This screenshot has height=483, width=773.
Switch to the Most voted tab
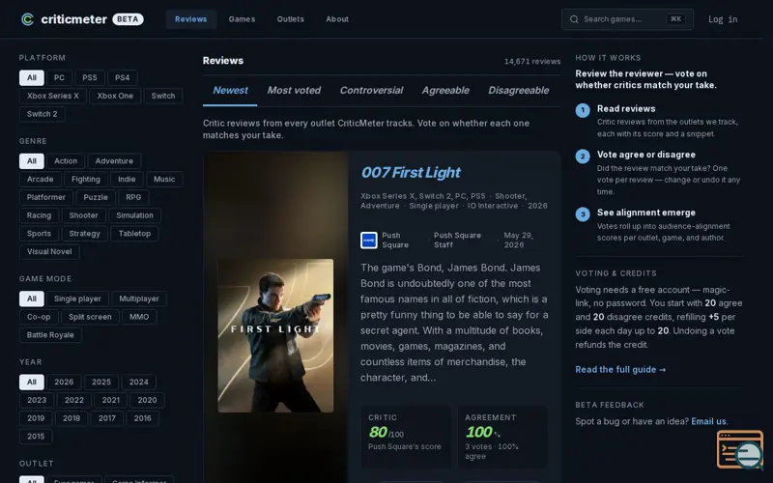pyautogui.click(x=294, y=90)
